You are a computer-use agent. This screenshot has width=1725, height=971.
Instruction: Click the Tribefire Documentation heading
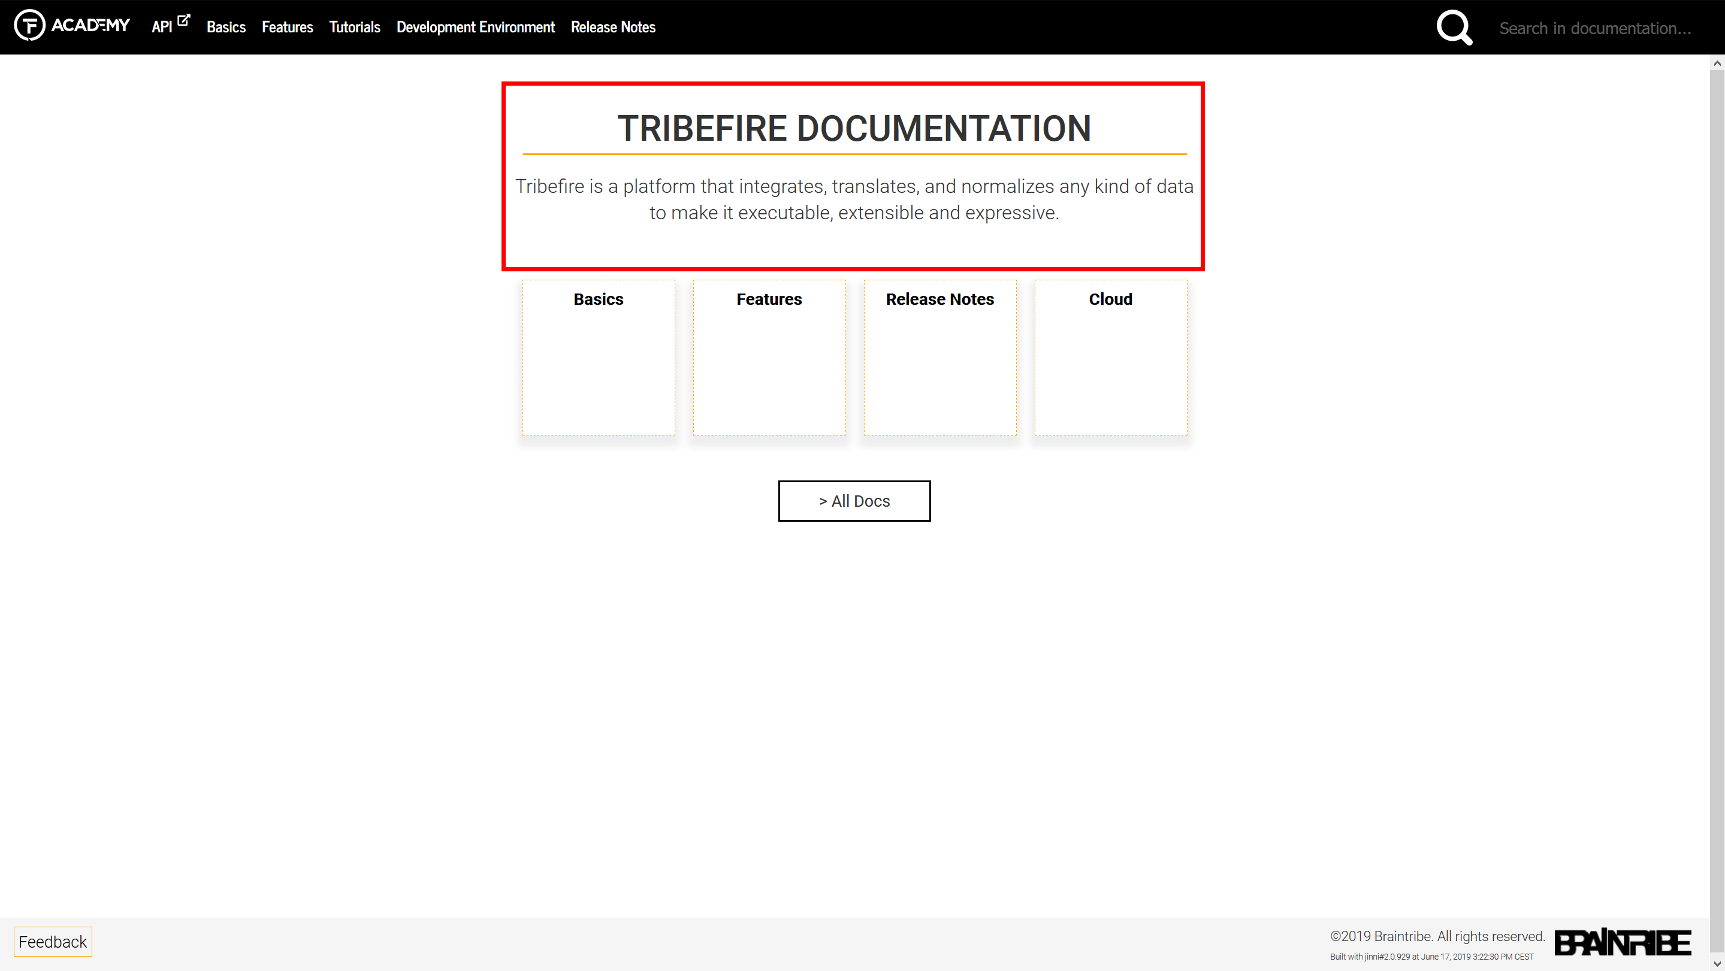click(x=854, y=128)
